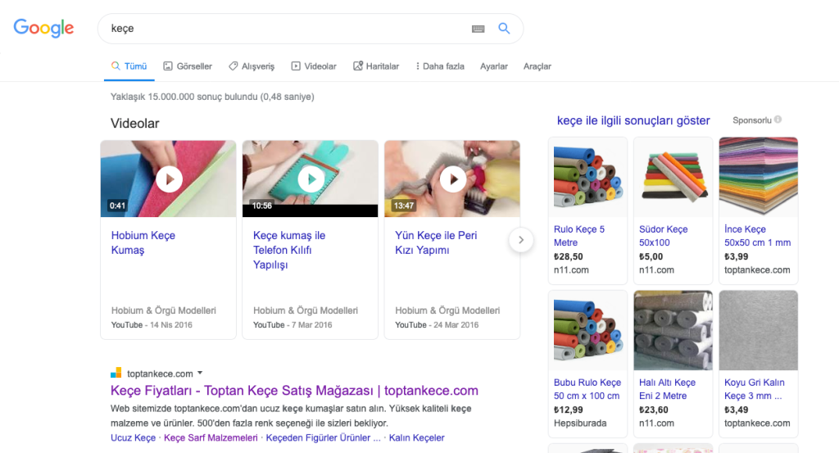
Task: Click the ₺5,00 price
Action: coord(651,256)
